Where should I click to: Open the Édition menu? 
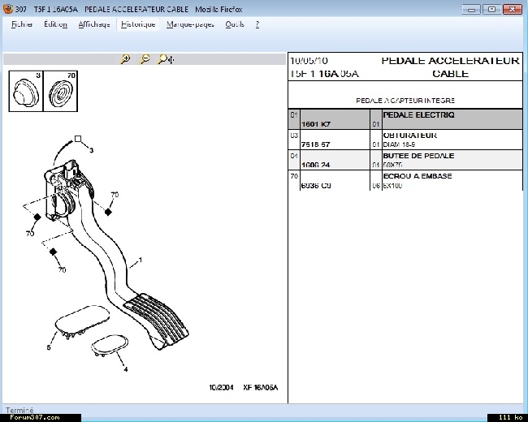55,24
